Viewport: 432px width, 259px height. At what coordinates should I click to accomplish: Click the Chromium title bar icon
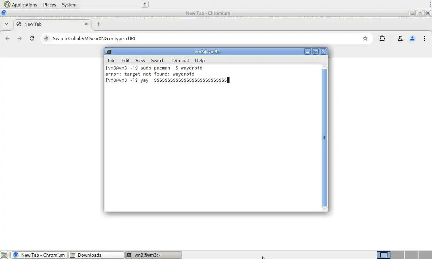click(4, 13)
